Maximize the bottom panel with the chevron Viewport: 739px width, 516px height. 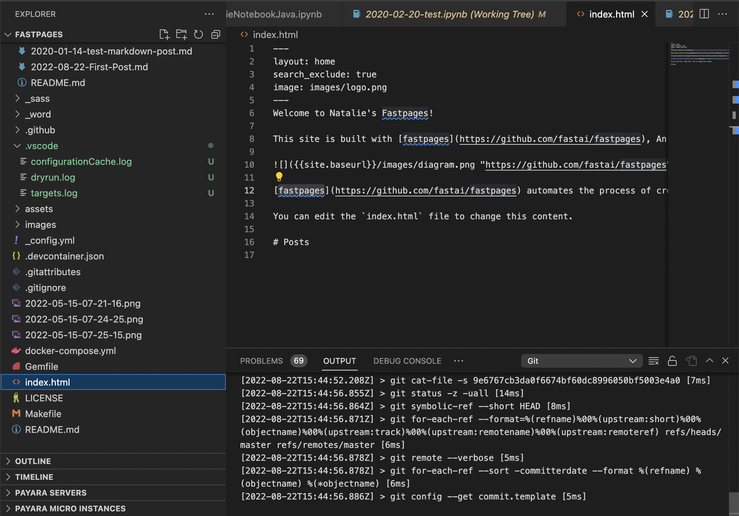tap(709, 361)
